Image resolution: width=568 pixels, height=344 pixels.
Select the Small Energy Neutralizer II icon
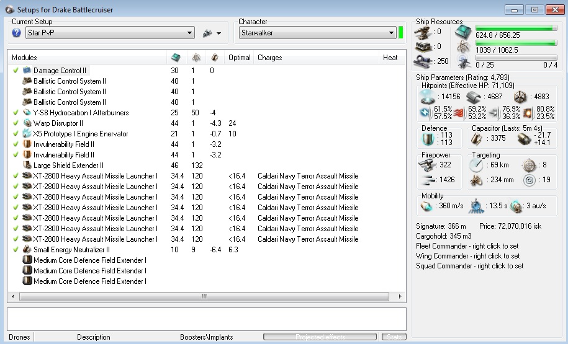(x=27, y=249)
